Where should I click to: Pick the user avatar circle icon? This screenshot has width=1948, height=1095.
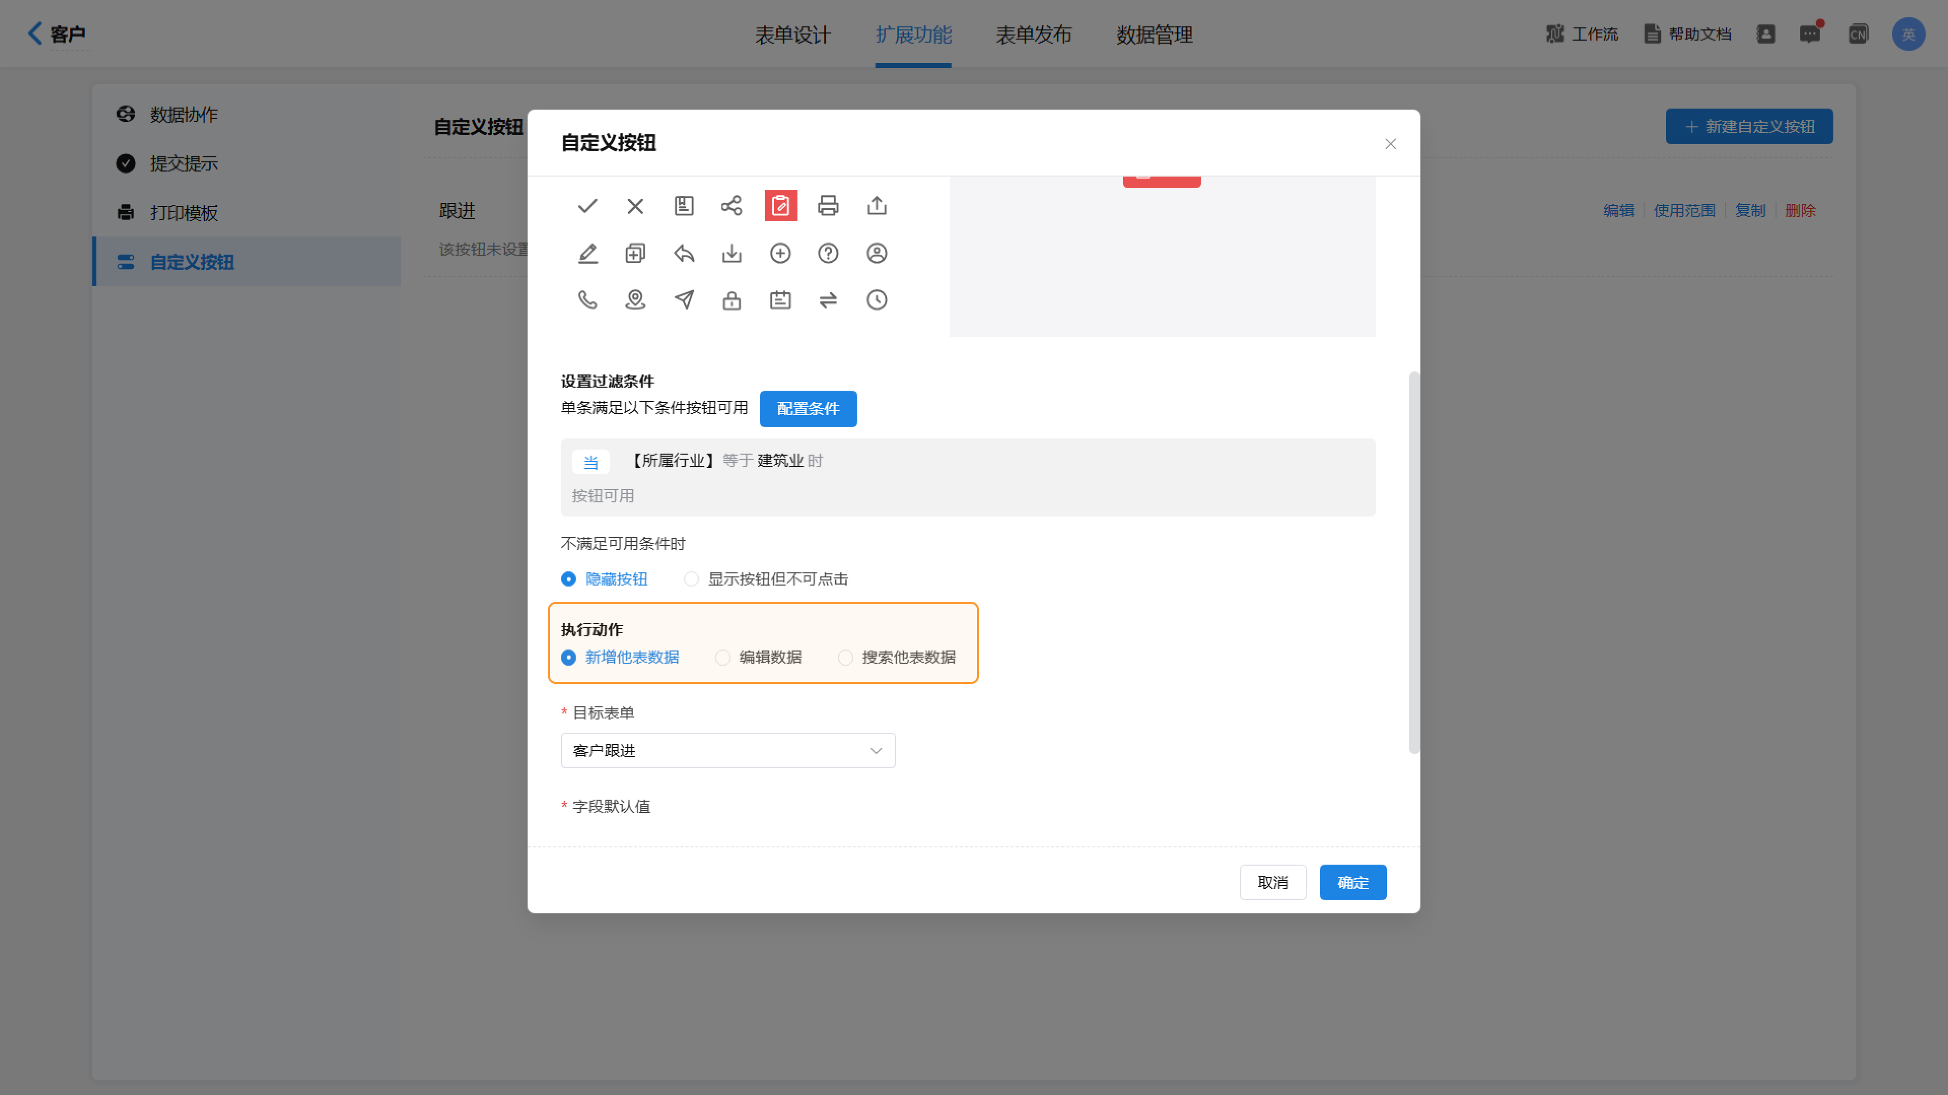tap(877, 253)
